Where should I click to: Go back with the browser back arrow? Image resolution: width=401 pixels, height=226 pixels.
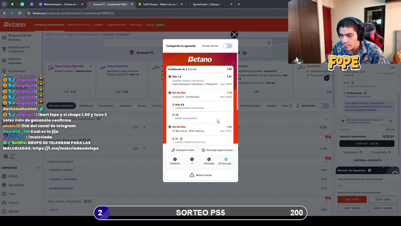(x=4, y=13)
